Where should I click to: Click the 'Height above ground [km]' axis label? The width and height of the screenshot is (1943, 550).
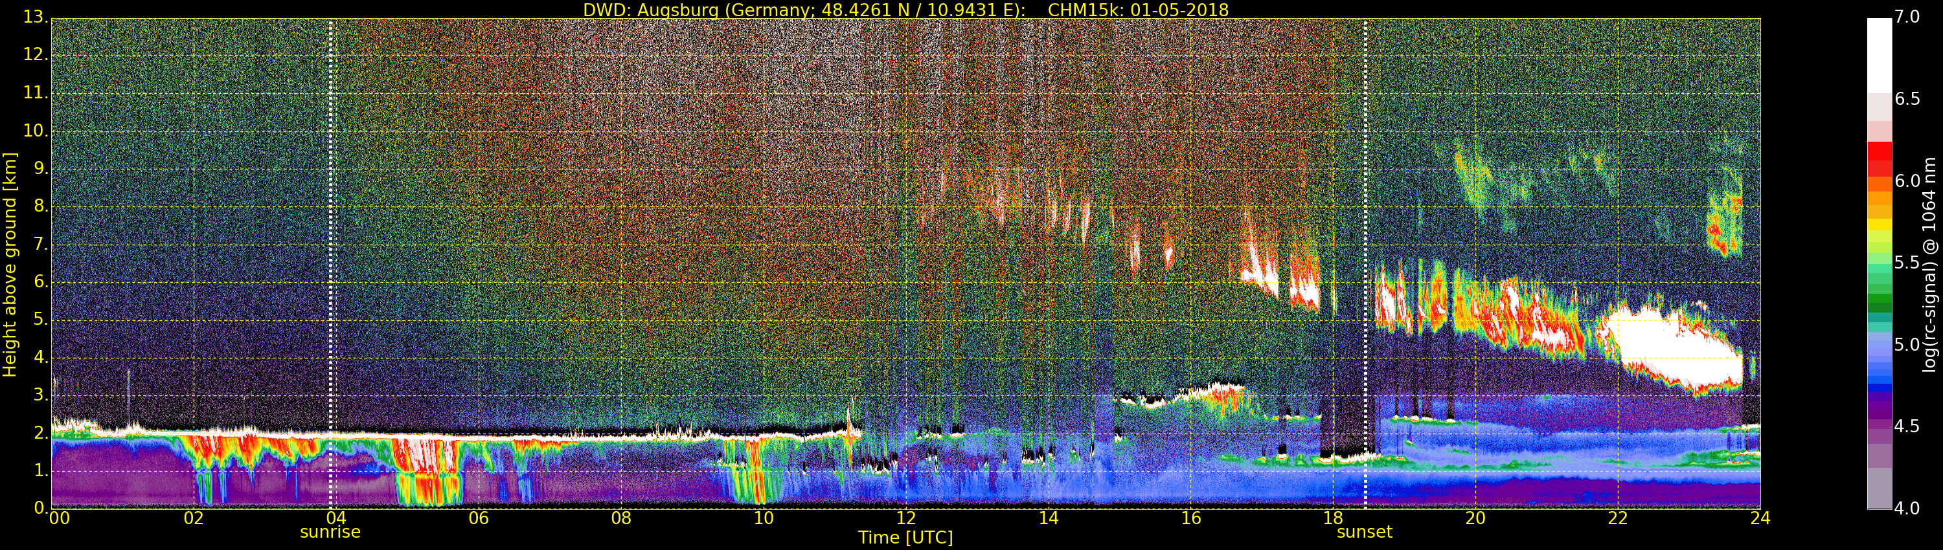(x=10, y=265)
